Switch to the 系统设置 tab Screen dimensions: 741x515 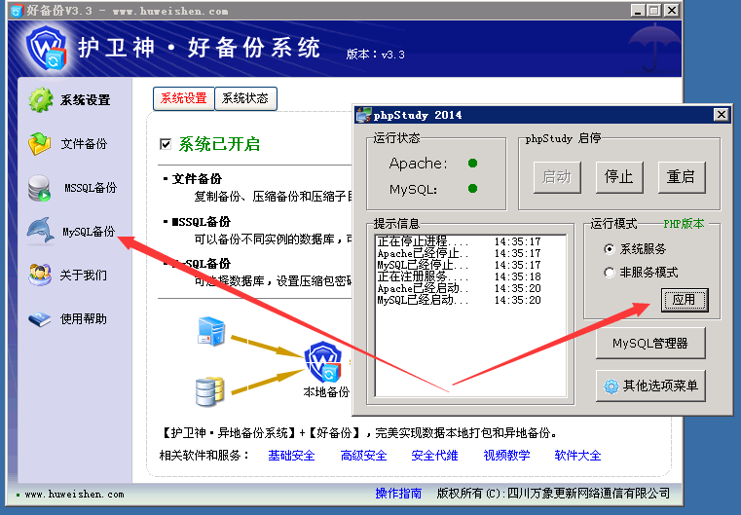[183, 98]
